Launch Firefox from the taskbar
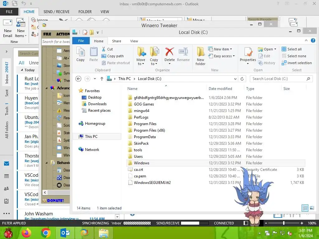Screen dimensions: 319x239 point(26,233)
